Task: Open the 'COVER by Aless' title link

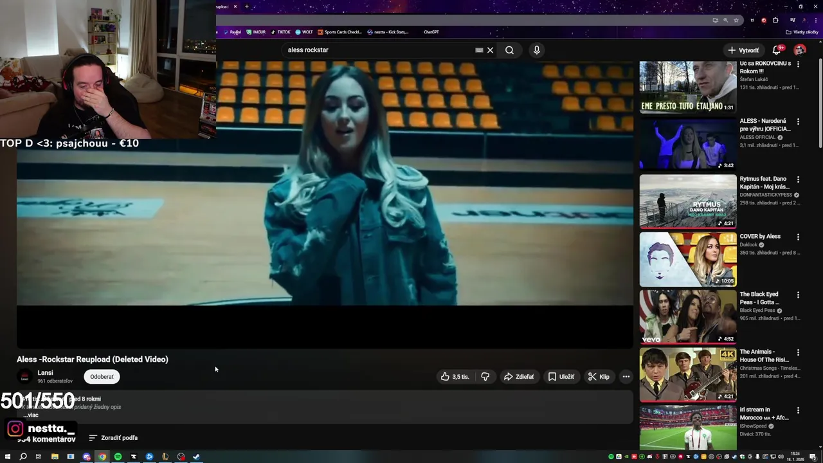Action: [760, 237]
